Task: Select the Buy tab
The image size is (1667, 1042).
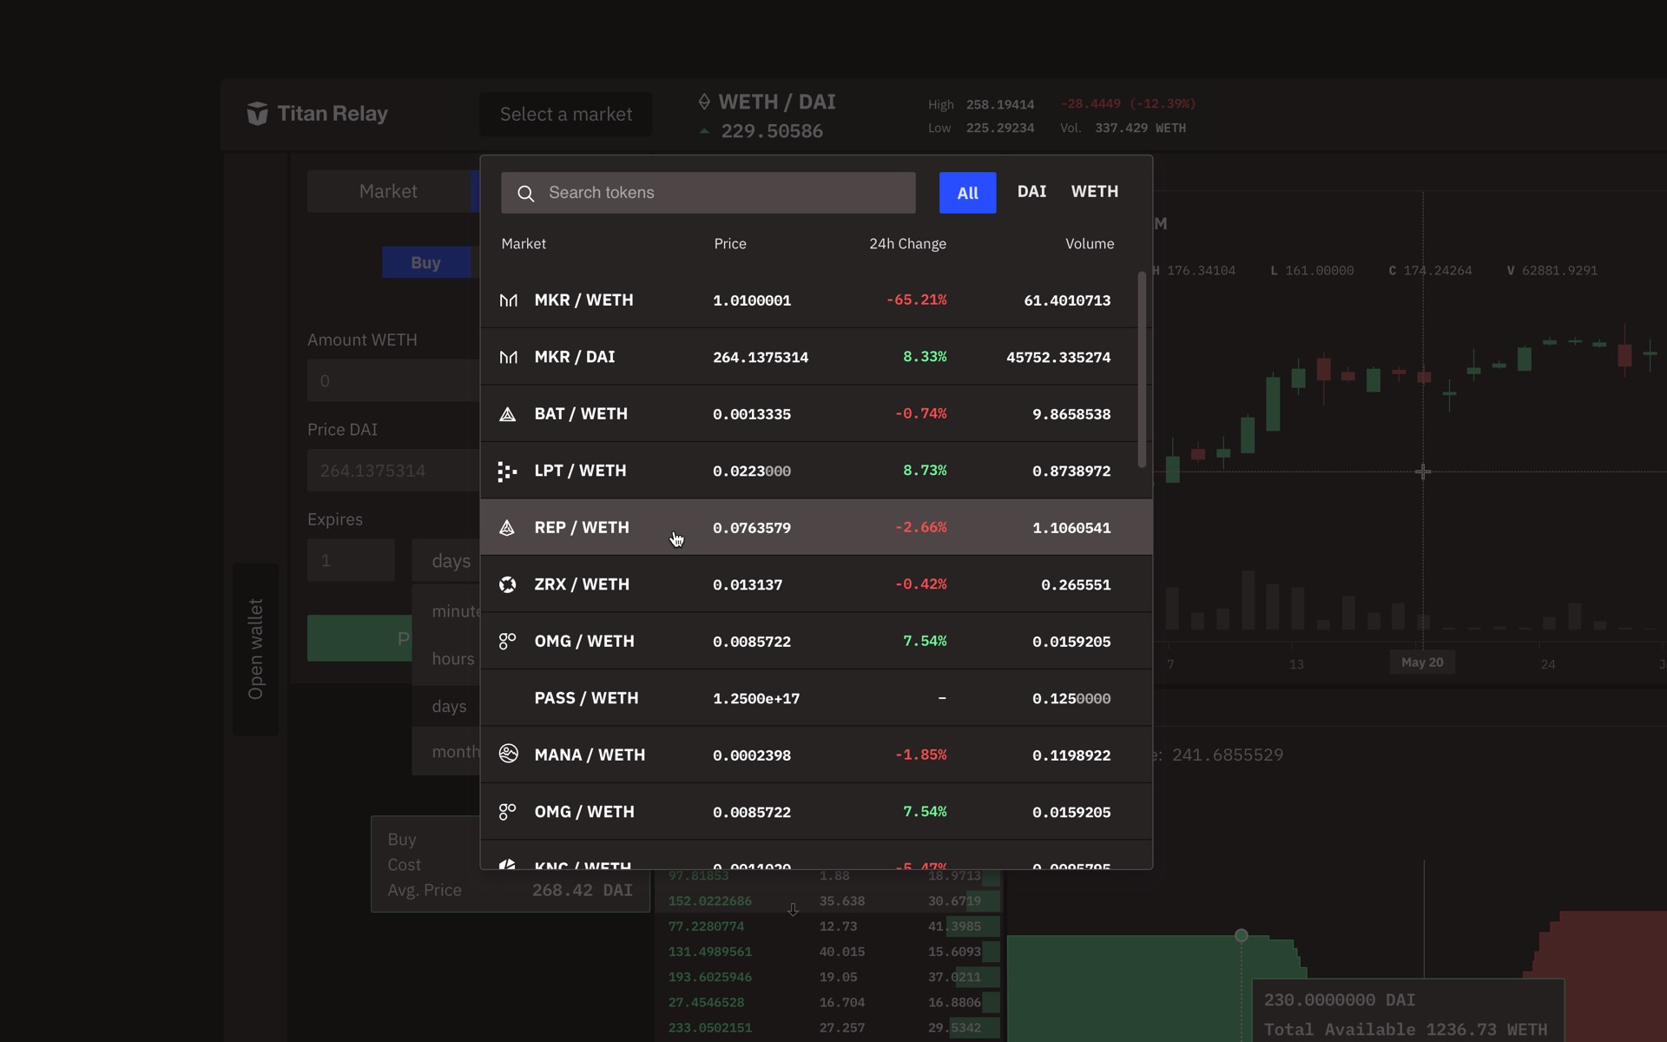Action: click(426, 262)
